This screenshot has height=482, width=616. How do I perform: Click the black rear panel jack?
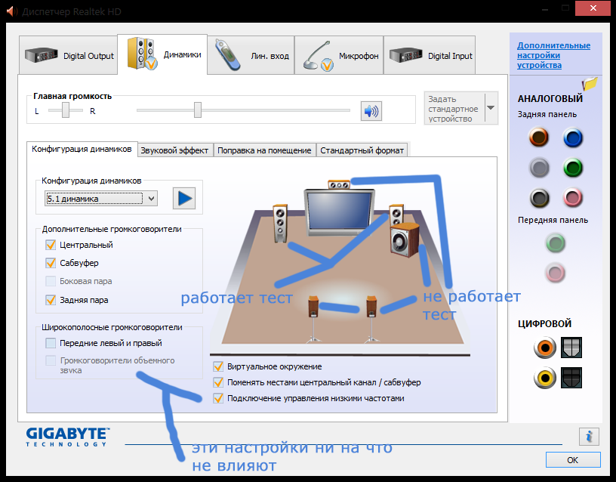[538, 198]
